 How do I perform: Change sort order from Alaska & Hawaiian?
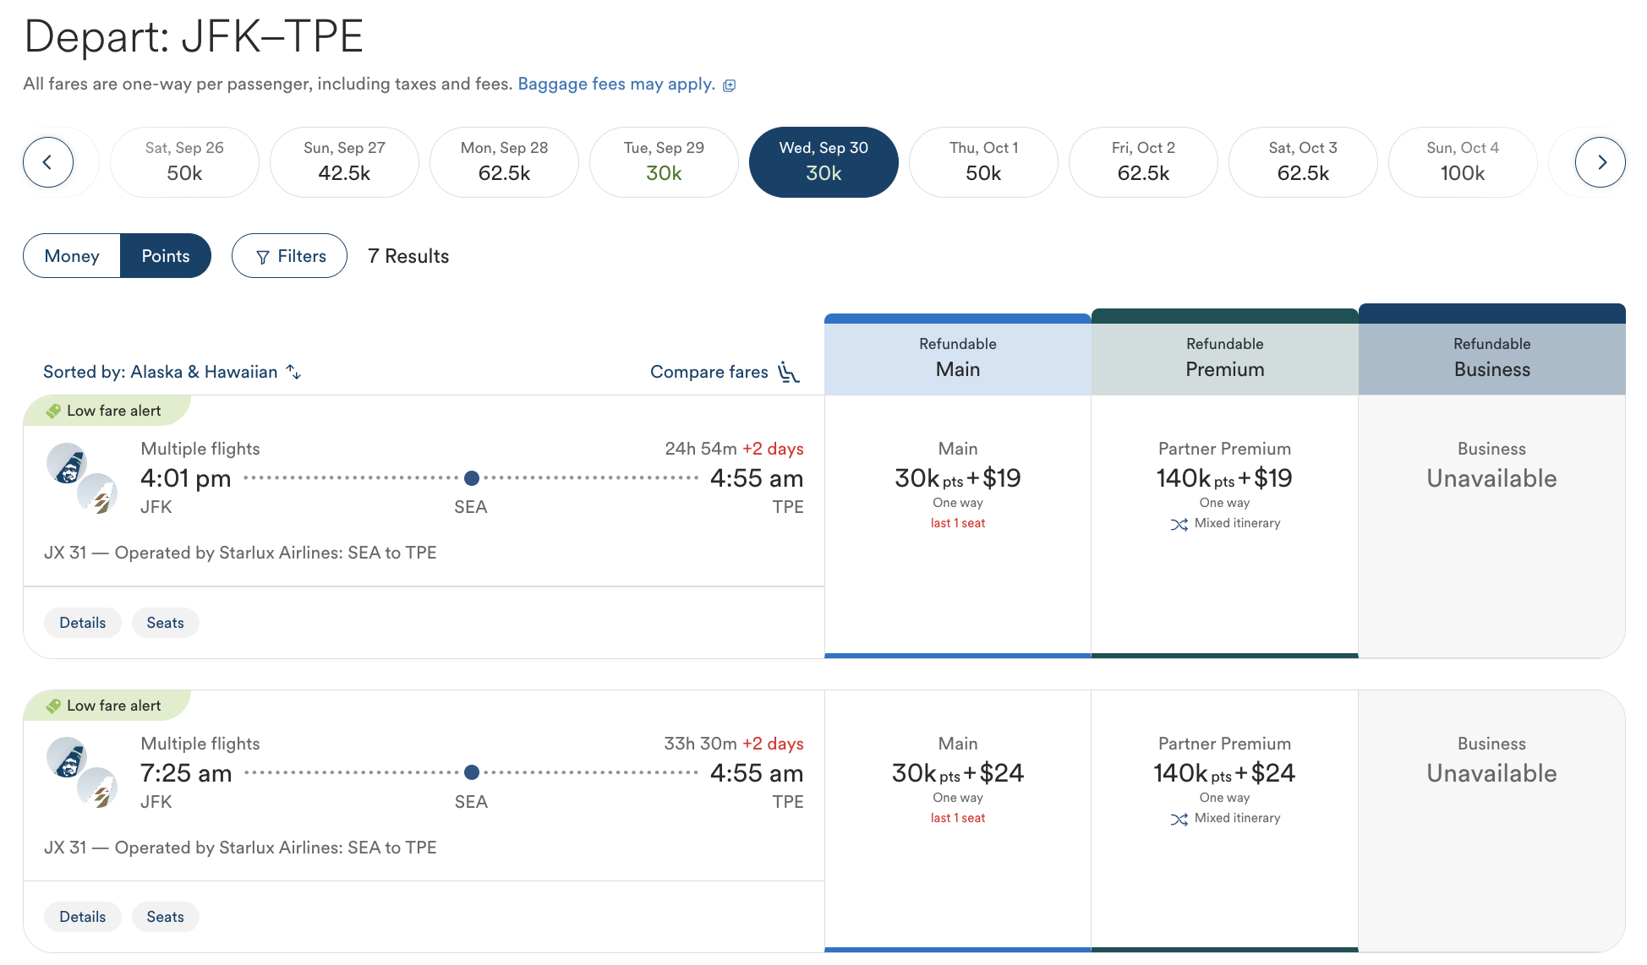coord(172,372)
